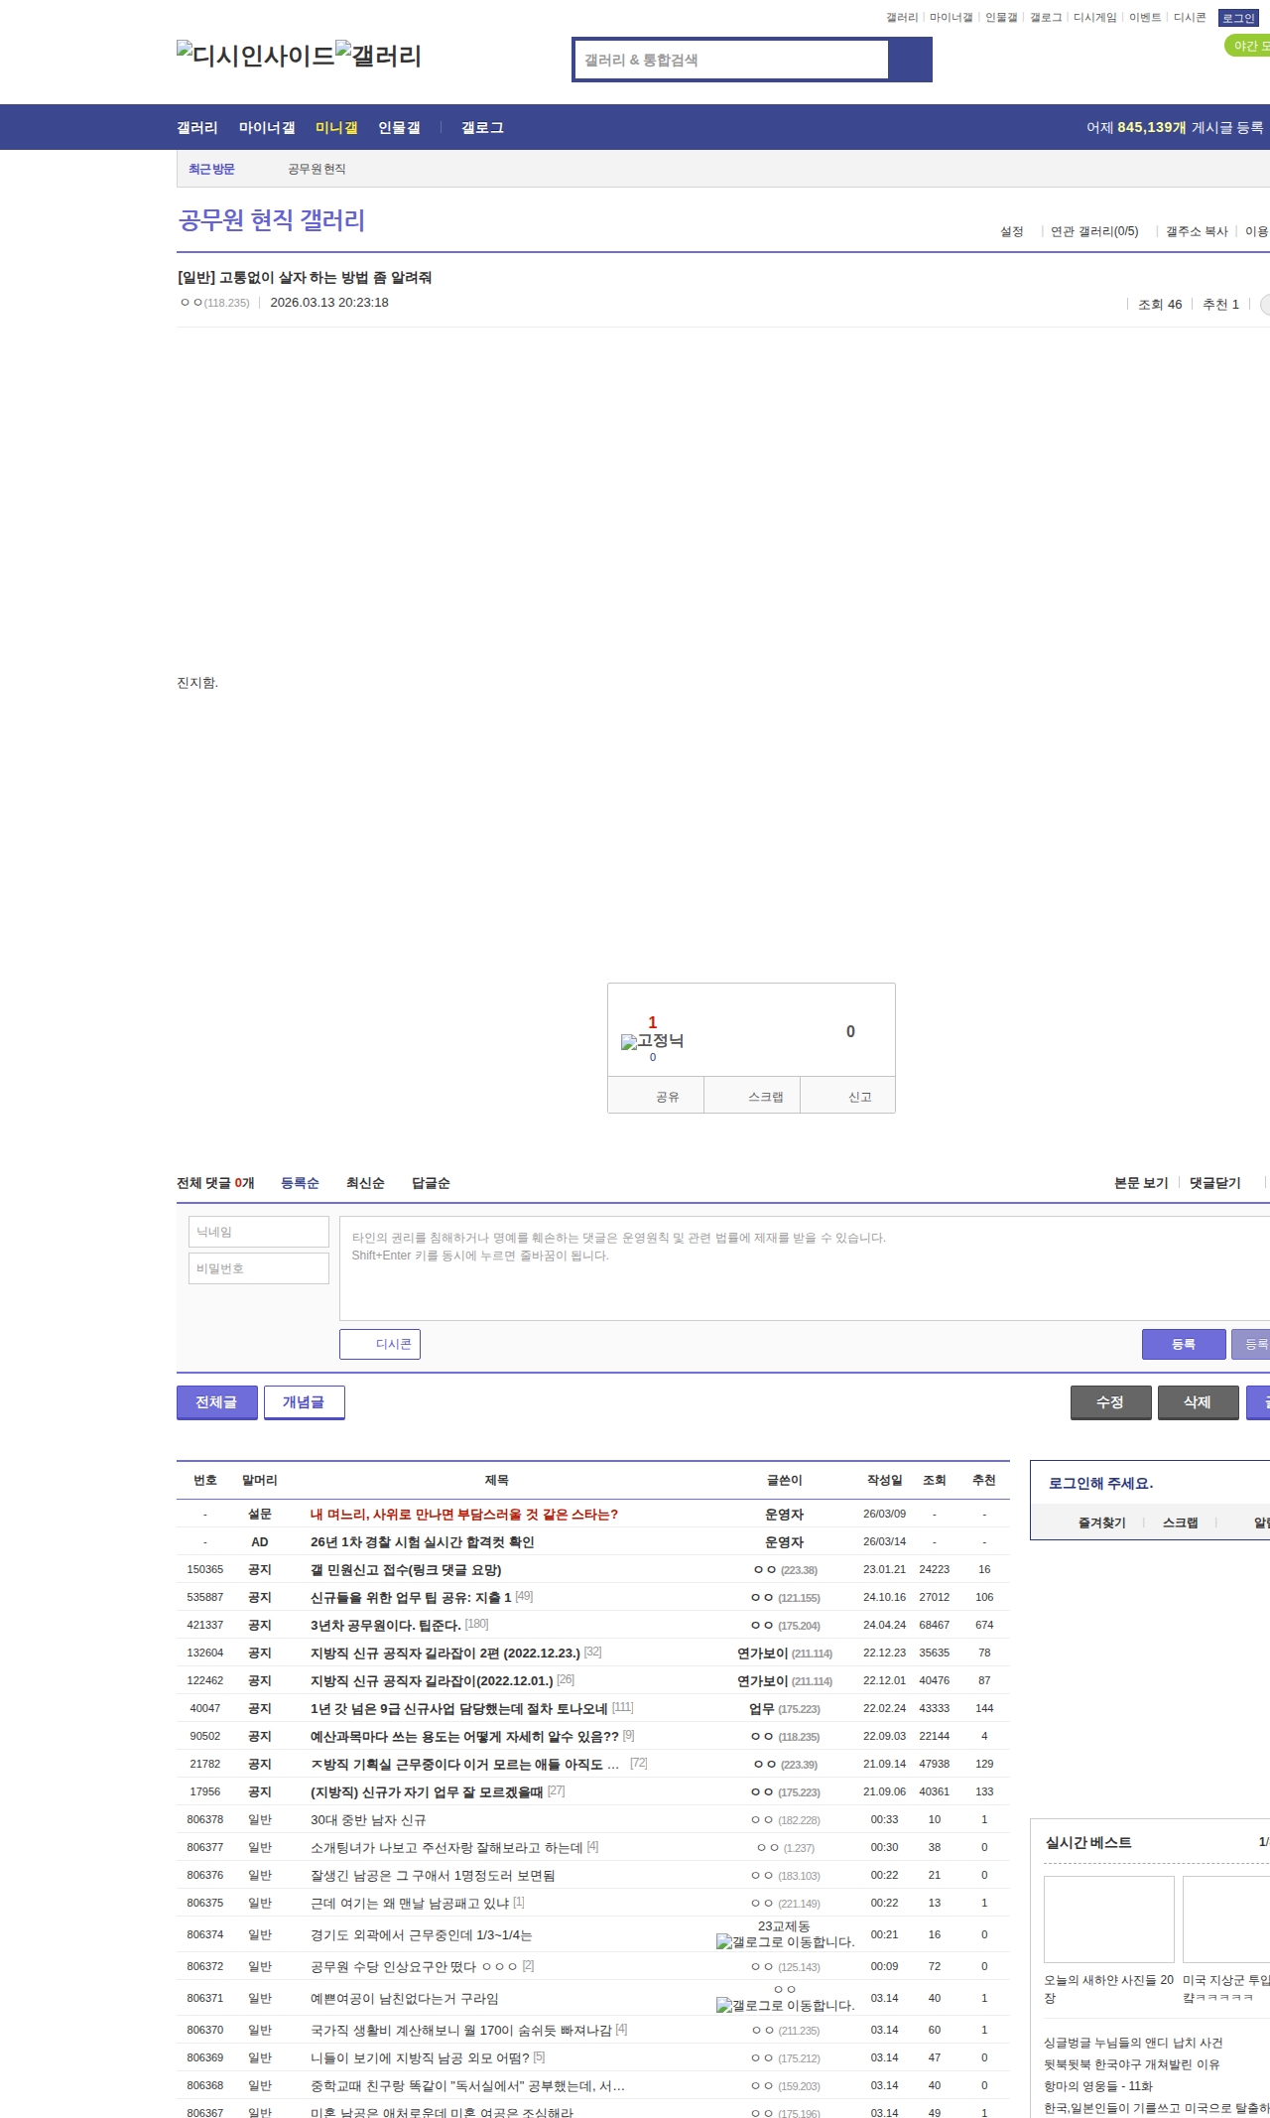1270x2118 pixels.
Task: Click the 디시인사이드 logo image
Action: pyautogui.click(x=255, y=56)
